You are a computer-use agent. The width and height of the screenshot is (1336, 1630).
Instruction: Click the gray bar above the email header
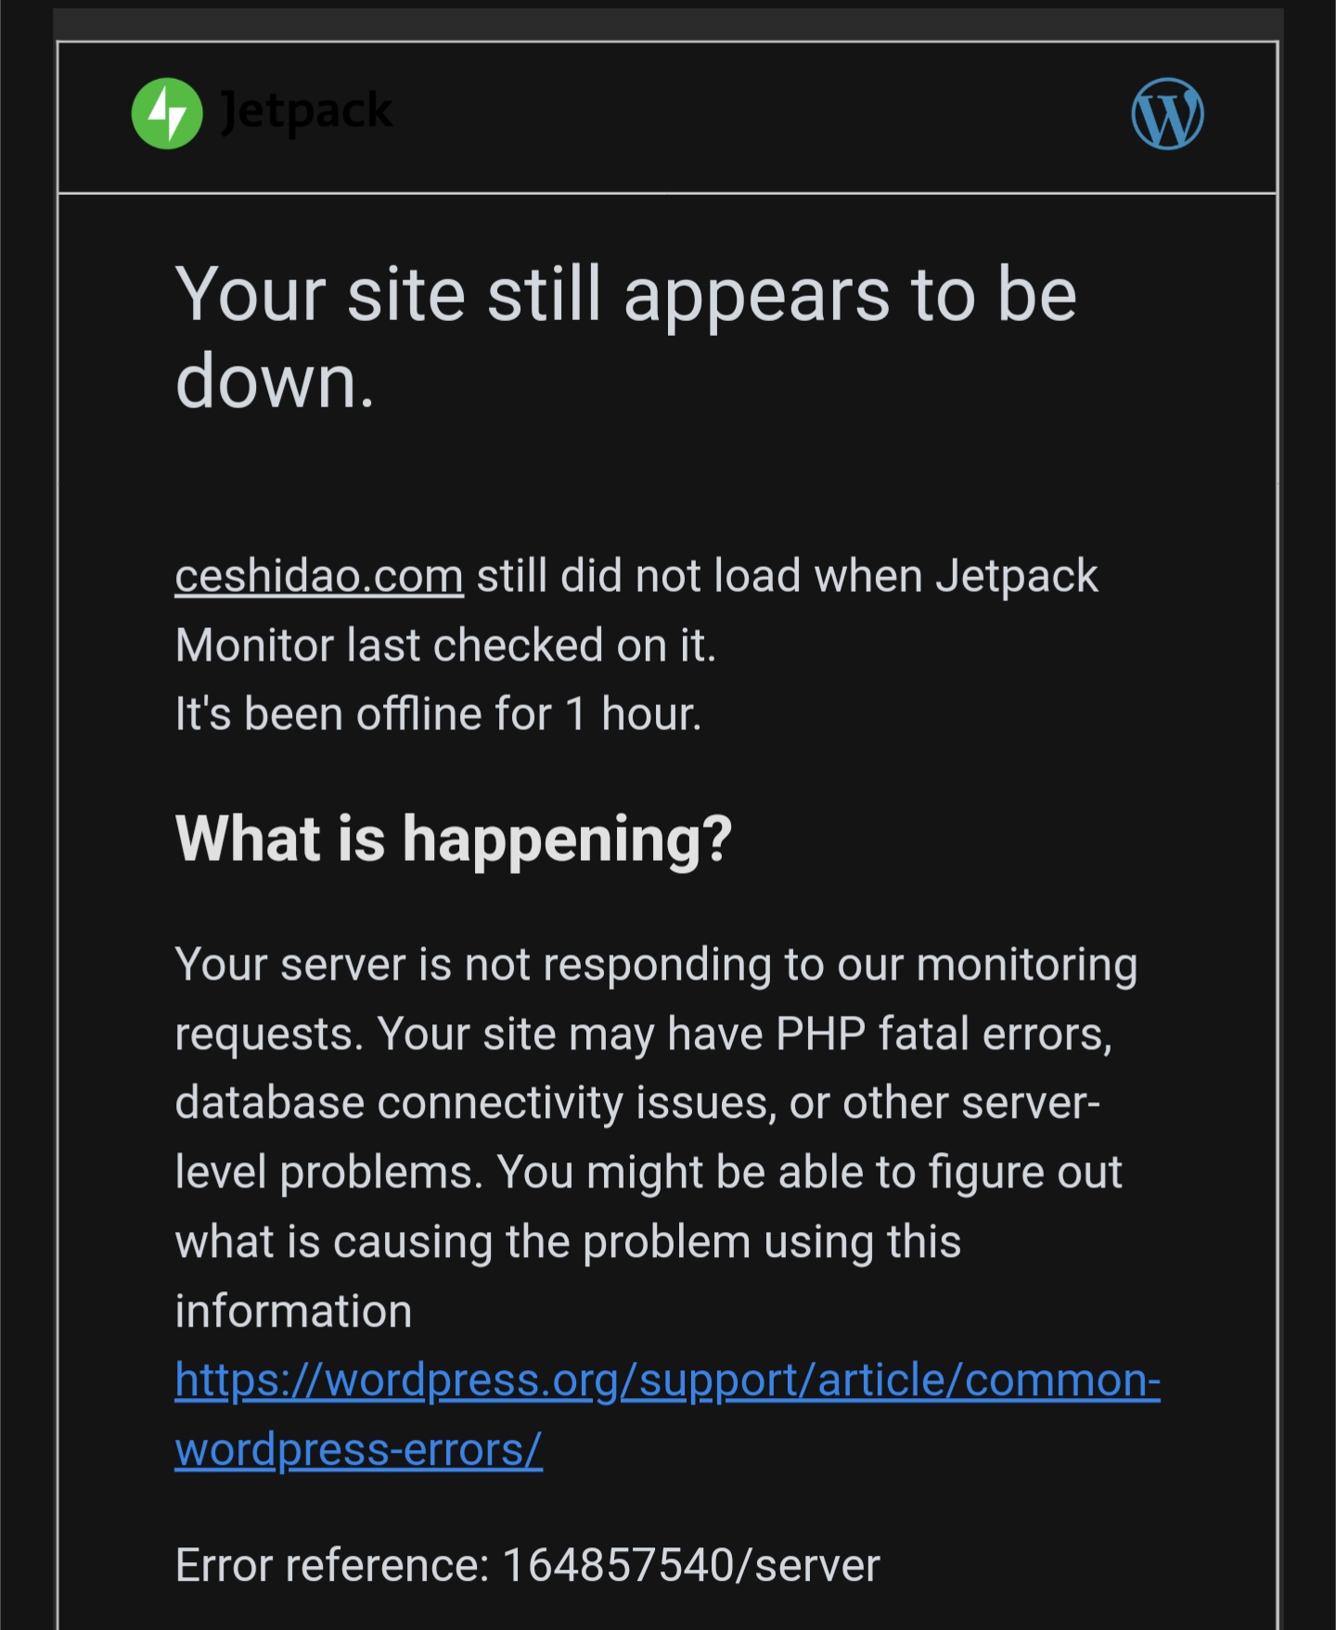tap(668, 23)
